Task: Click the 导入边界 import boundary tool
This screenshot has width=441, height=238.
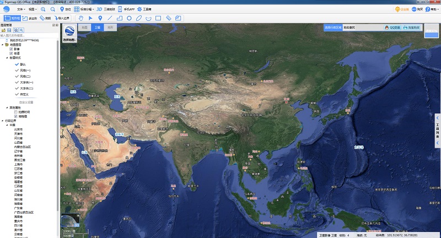Action: coord(62,18)
